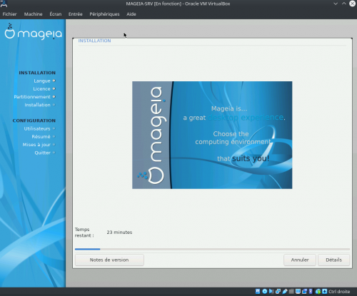
Task: Click the optical drive status icon
Action: click(x=265, y=291)
